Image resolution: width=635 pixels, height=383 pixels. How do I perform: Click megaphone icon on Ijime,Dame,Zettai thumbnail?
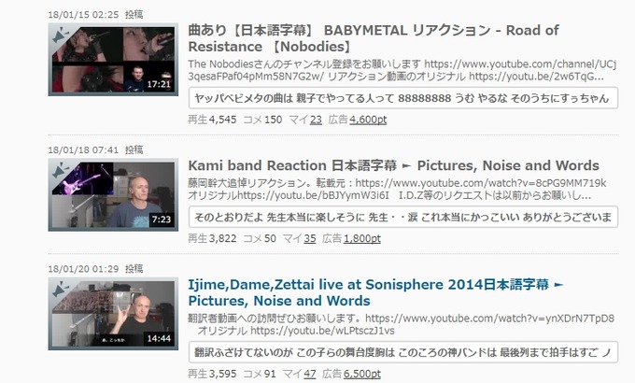[x=61, y=290]
